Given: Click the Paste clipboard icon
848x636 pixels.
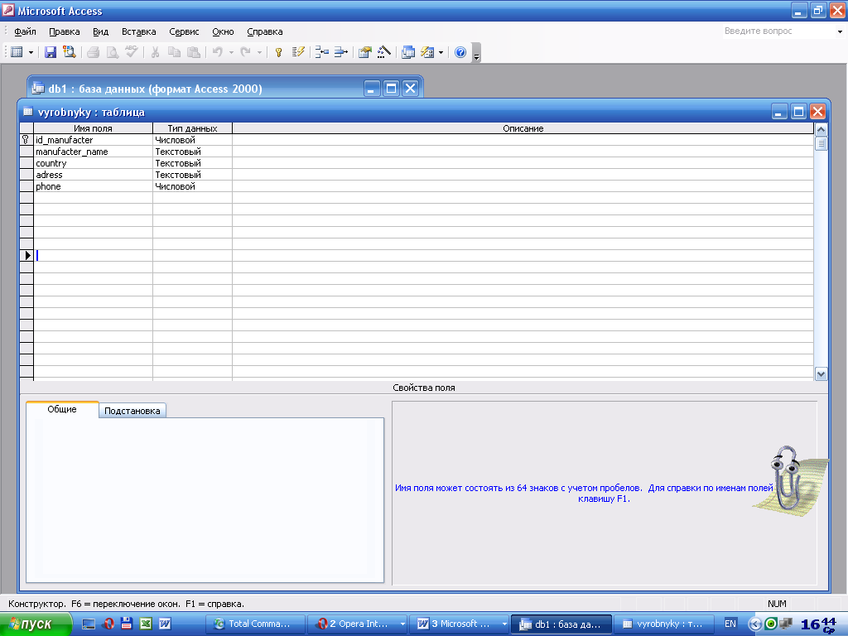Looking at the screenshot, I should pyautogui.click(x=193, y=52).
